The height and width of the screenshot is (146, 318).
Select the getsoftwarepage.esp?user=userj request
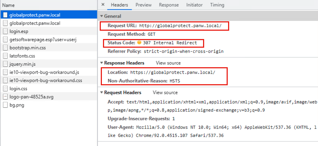click(x=36, y=39)
